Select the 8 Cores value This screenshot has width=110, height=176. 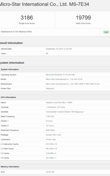coord(49,121)
